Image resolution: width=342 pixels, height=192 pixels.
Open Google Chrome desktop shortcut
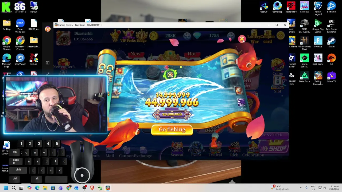pos(7,43)
